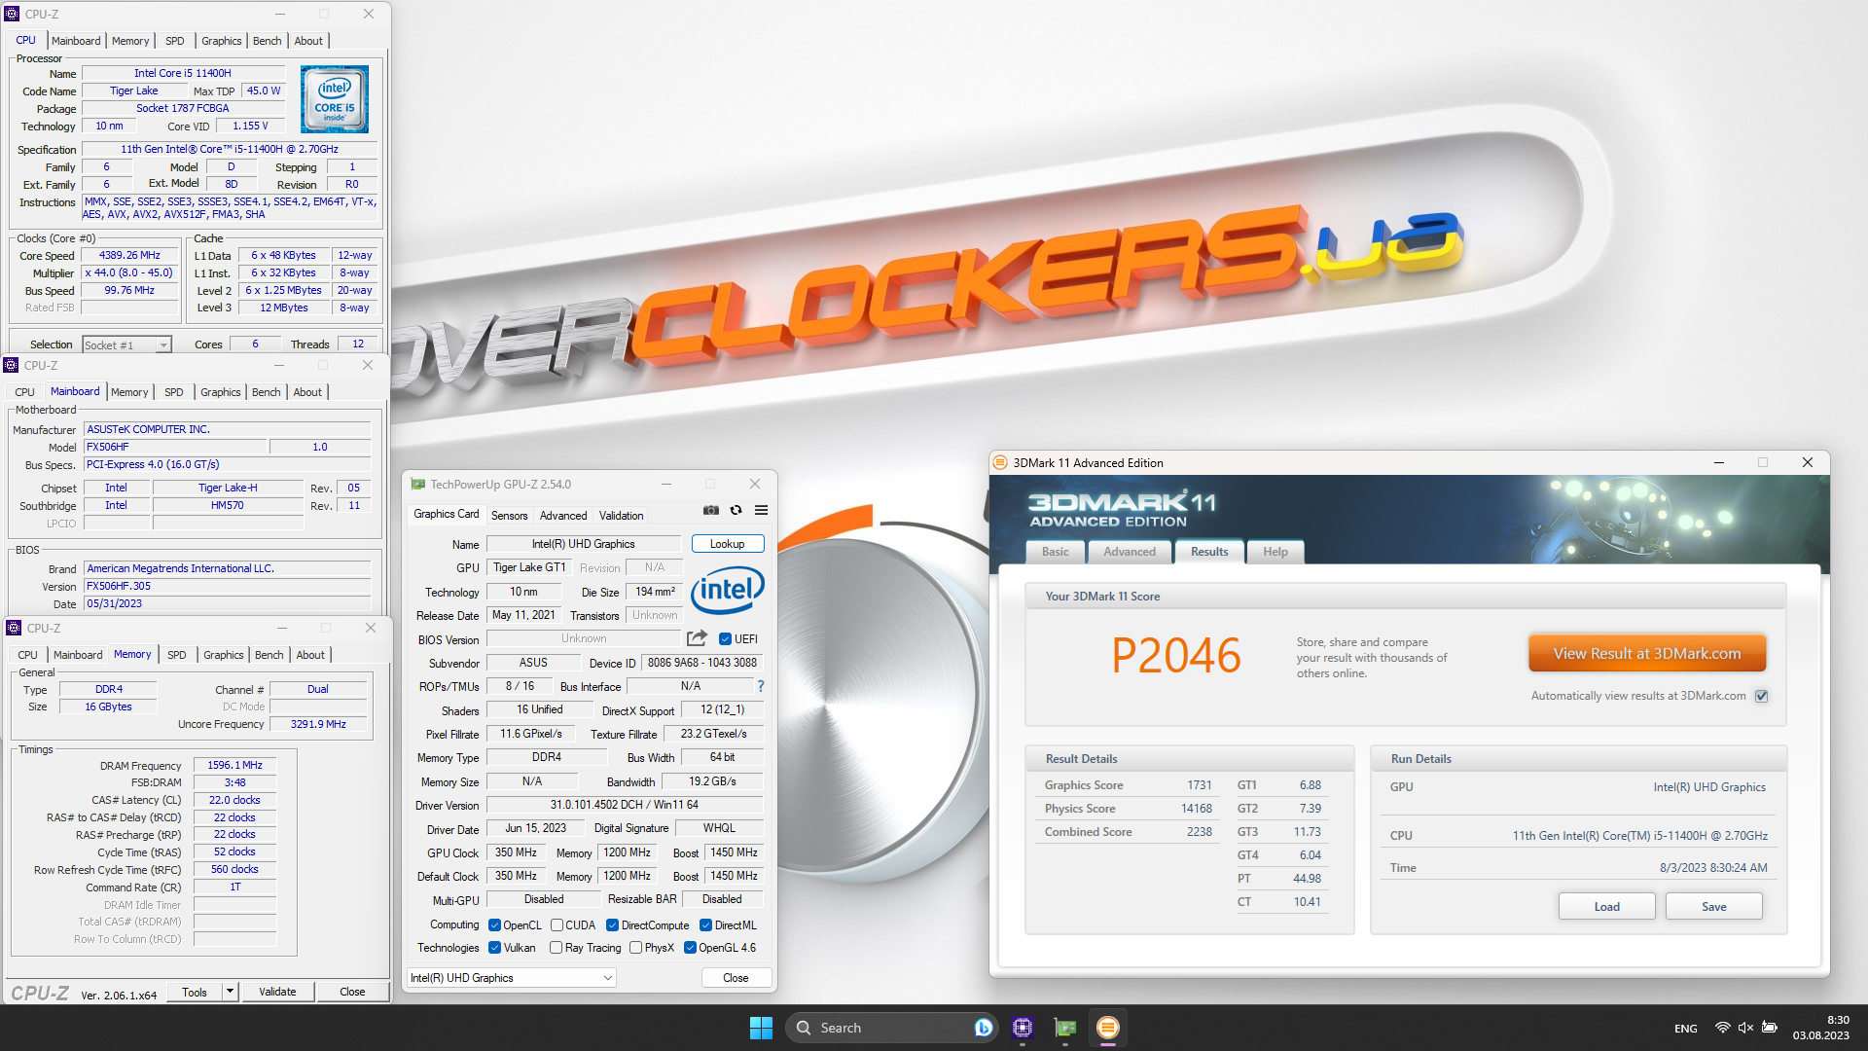Click the Physics Score value 14168
Viewport: 1868px width, 1051px height.
1196,809
